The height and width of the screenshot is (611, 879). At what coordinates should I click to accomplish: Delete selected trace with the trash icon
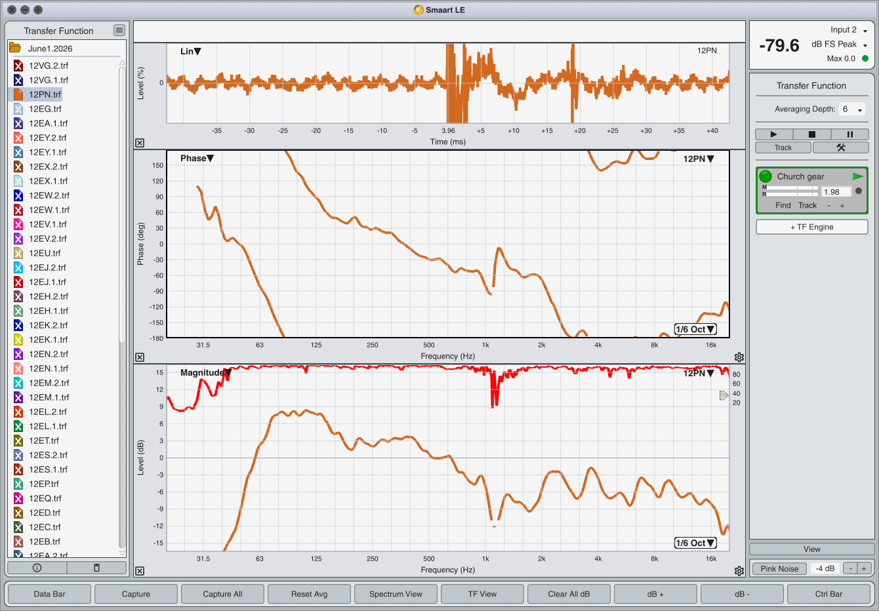pos(96,568)
